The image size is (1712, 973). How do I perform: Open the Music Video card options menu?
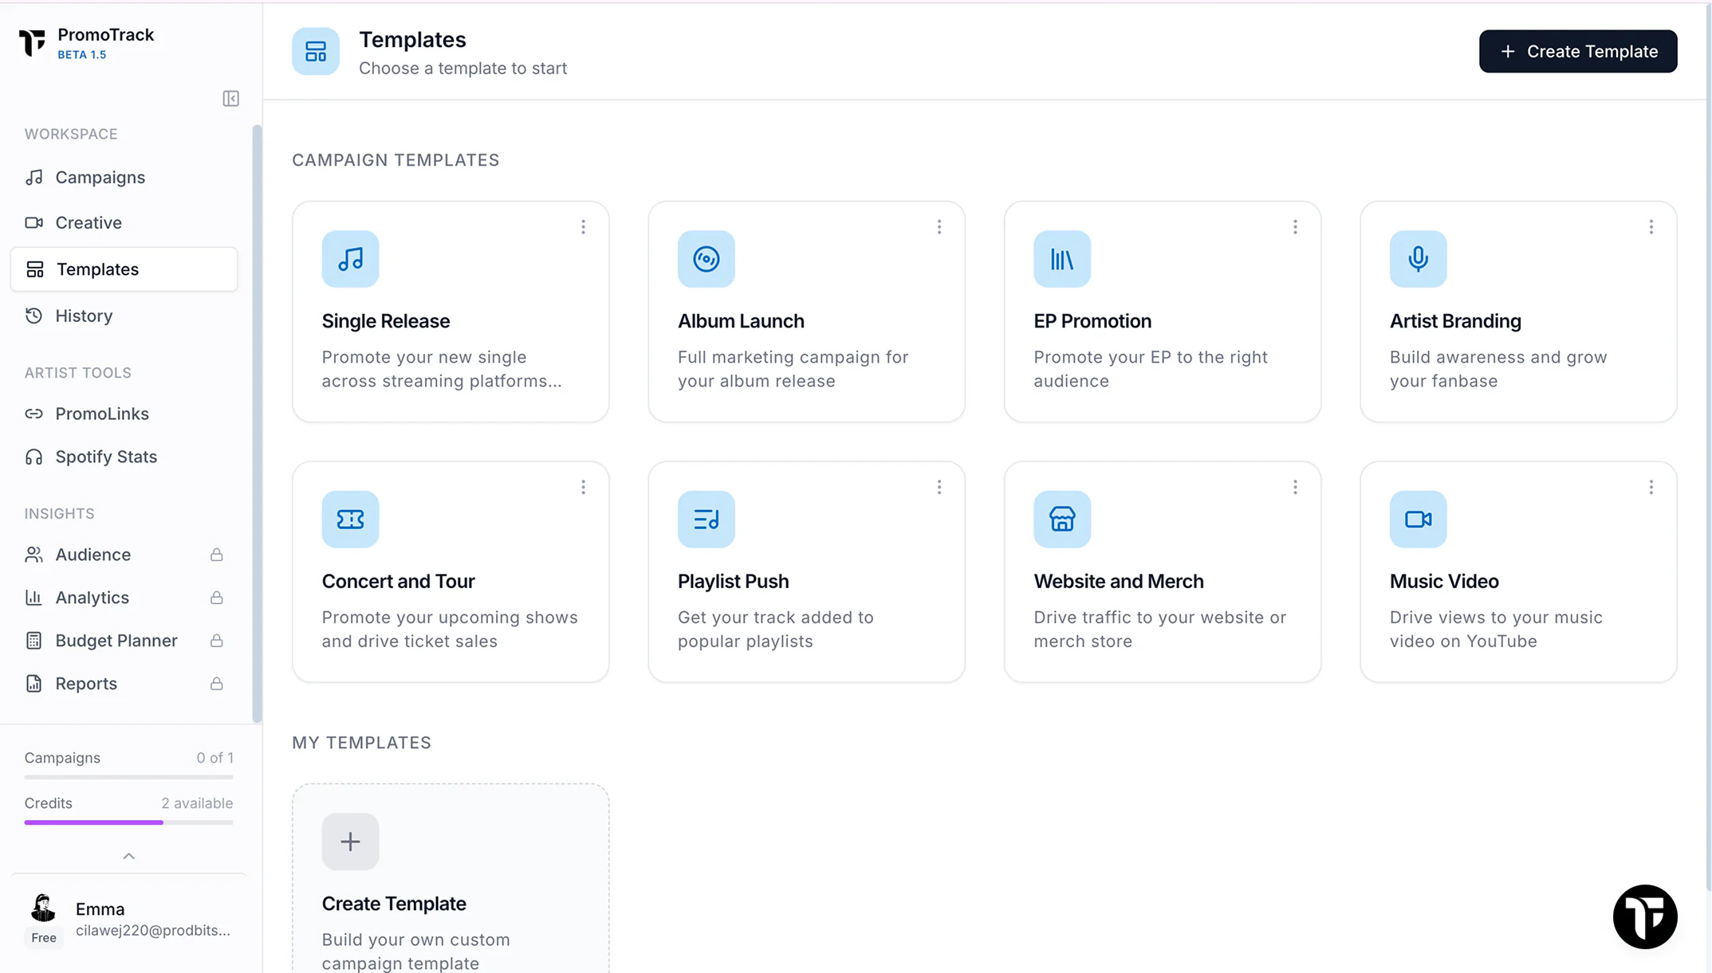1651,487
